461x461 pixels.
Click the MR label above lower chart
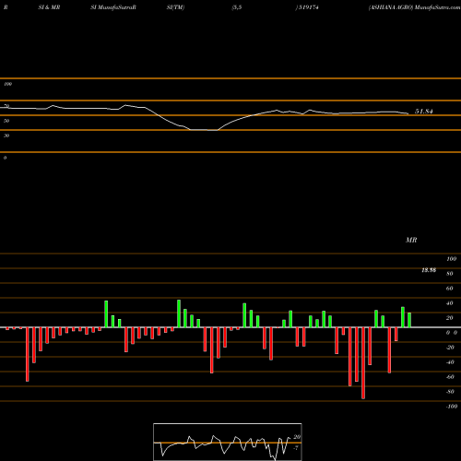click(411, 240)
